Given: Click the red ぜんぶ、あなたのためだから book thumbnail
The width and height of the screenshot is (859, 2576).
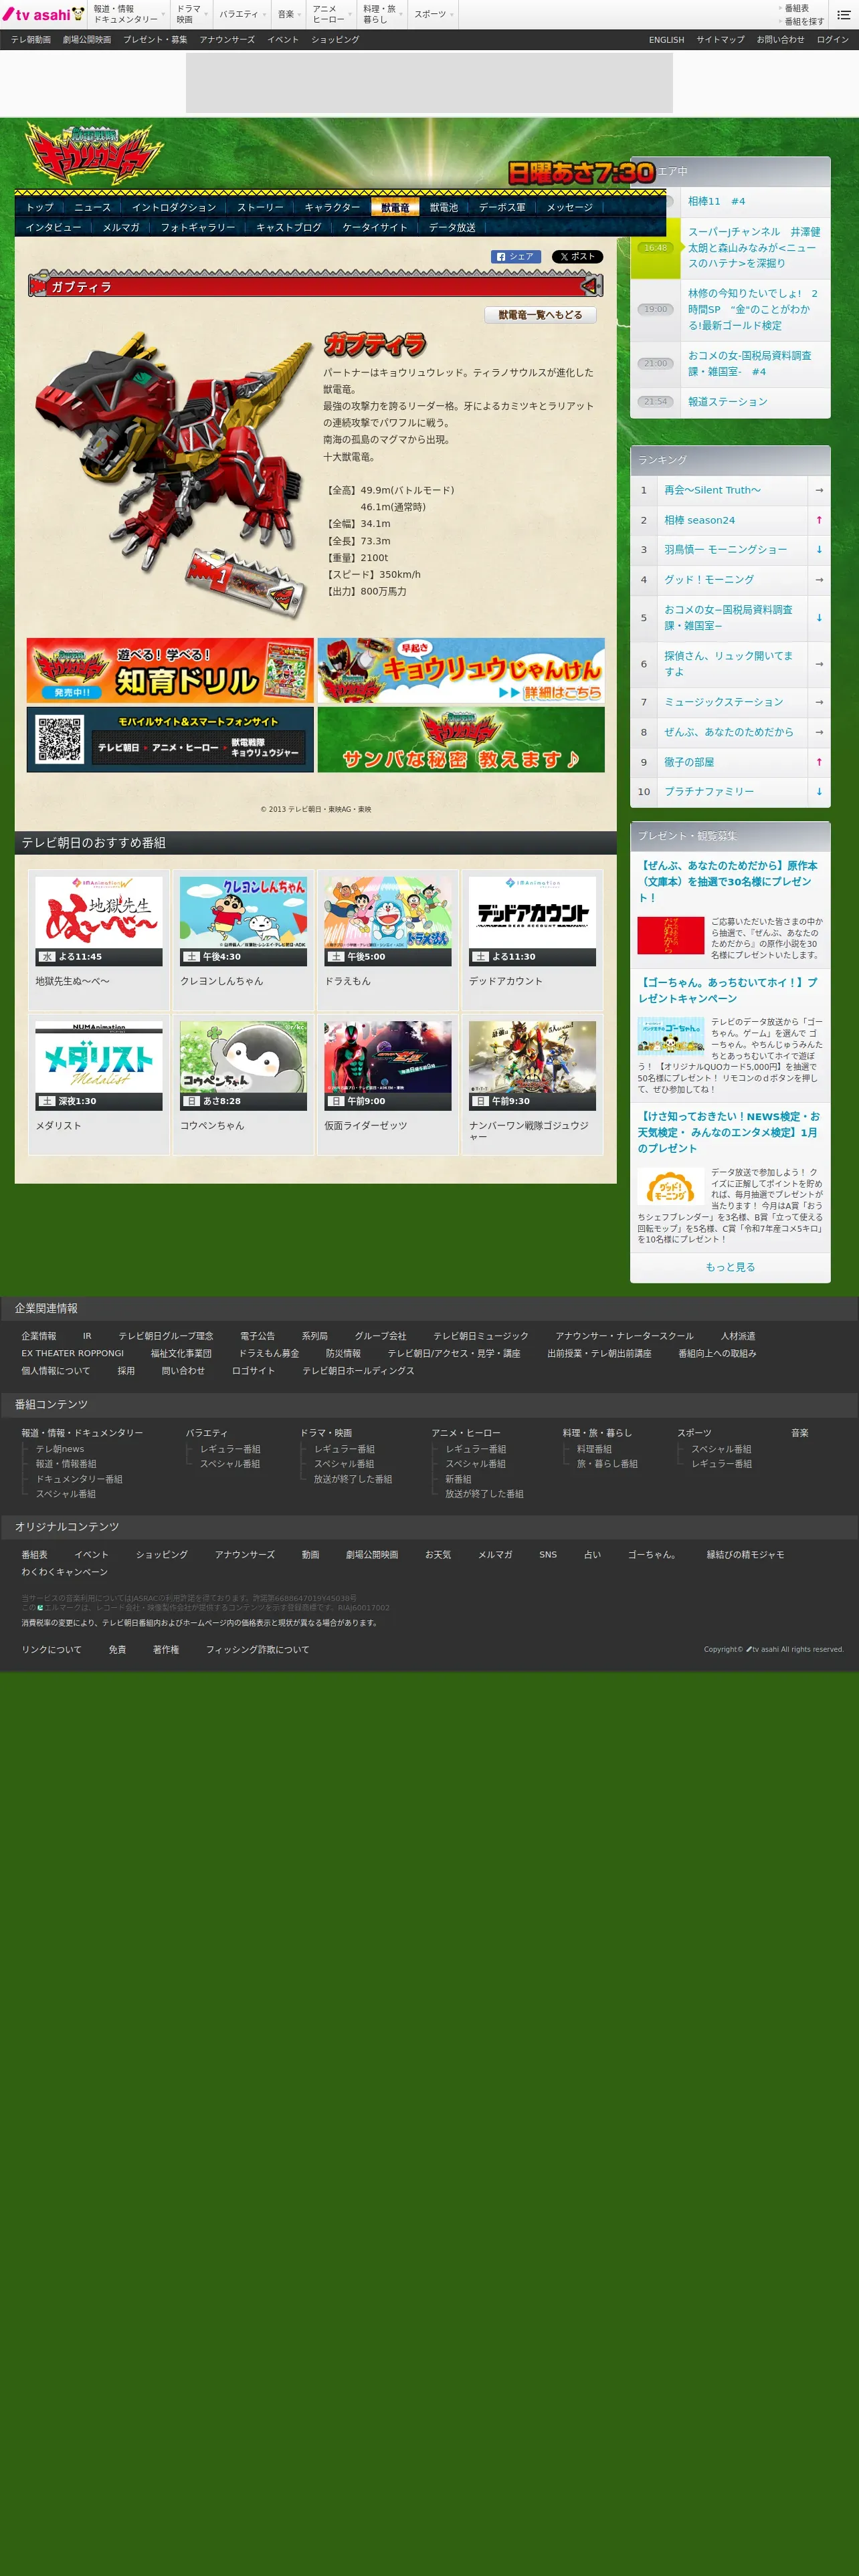Looking at the screenshot, I should pos(671,936).
